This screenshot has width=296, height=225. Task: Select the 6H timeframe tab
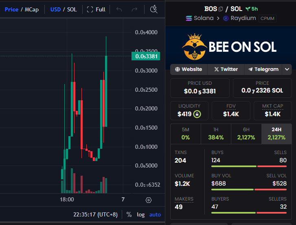246,134
